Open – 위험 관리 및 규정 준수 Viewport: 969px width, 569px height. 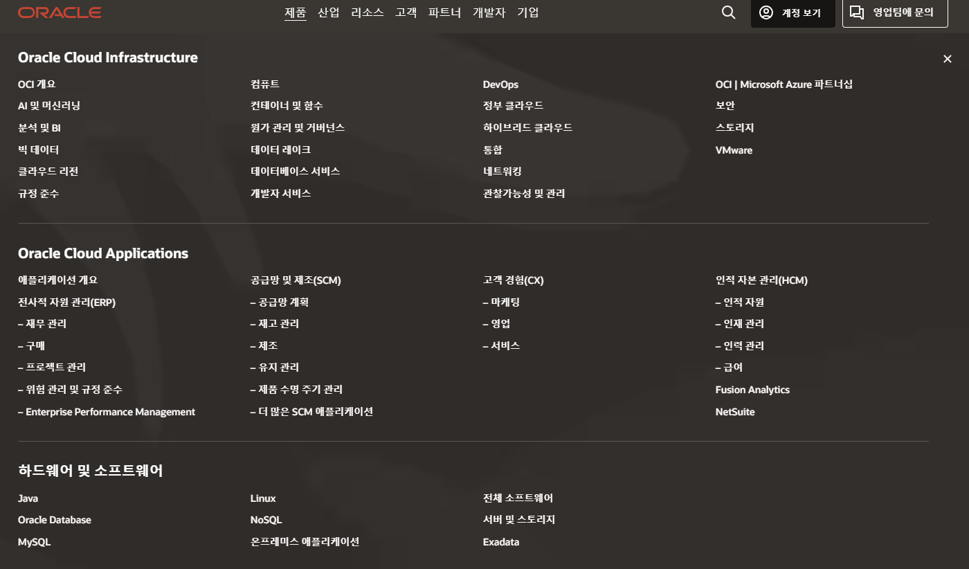(71, 390)
